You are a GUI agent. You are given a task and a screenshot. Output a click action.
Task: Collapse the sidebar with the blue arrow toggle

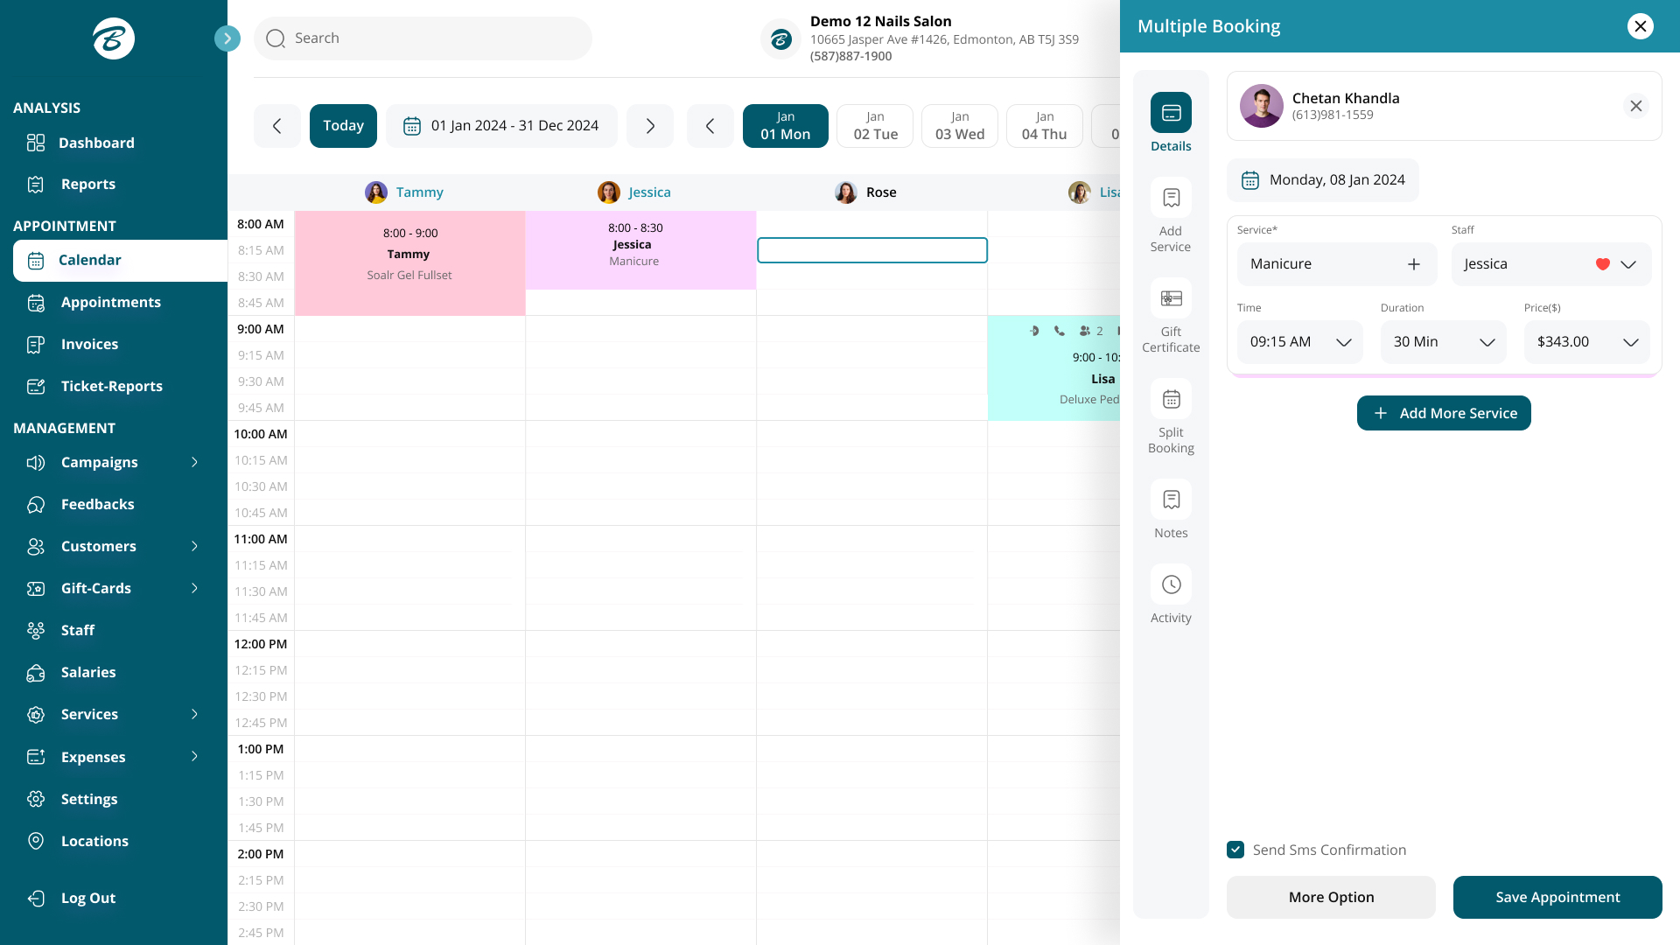[x=227, y=38]
